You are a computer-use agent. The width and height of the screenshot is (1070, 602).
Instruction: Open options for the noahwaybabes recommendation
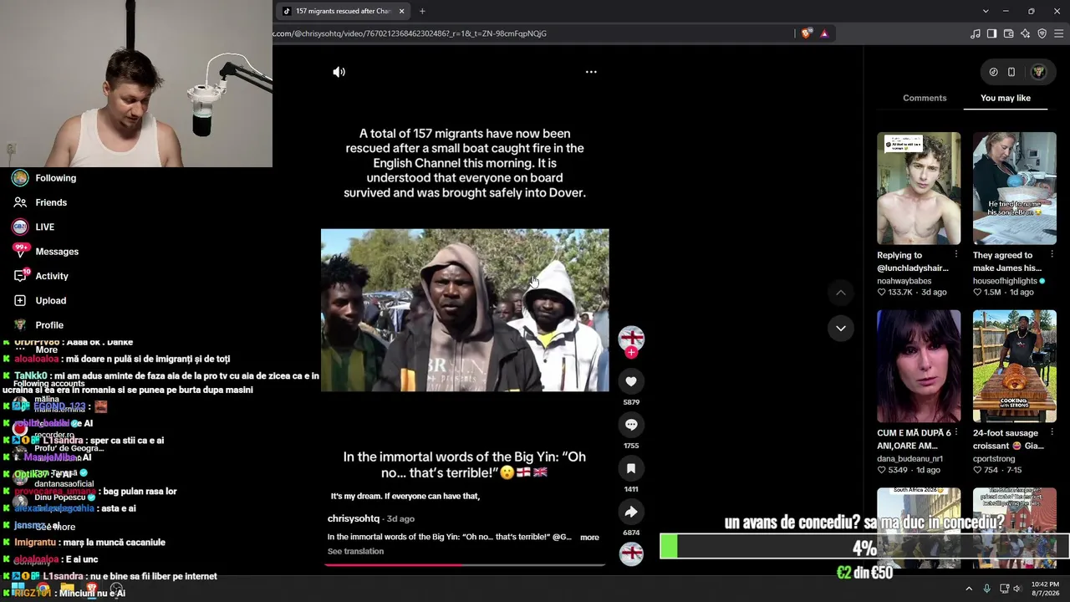pos(955,254)
